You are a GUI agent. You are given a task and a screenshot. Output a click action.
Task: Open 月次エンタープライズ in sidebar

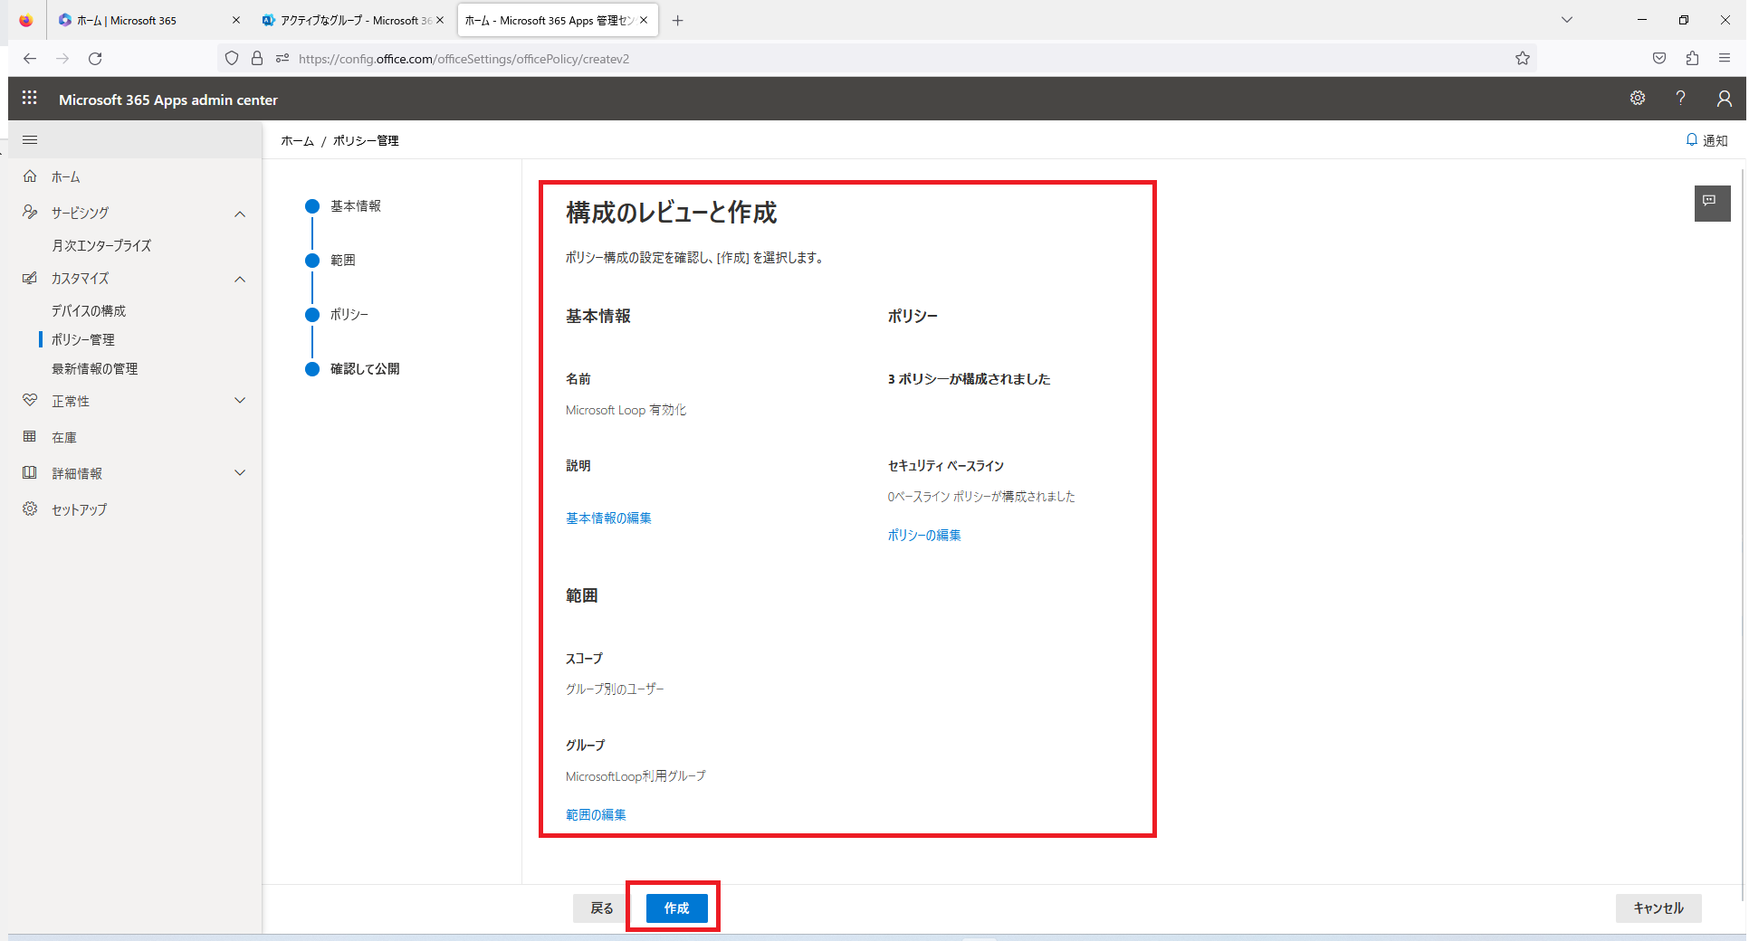pyautogui.click(x=101, y=245)
